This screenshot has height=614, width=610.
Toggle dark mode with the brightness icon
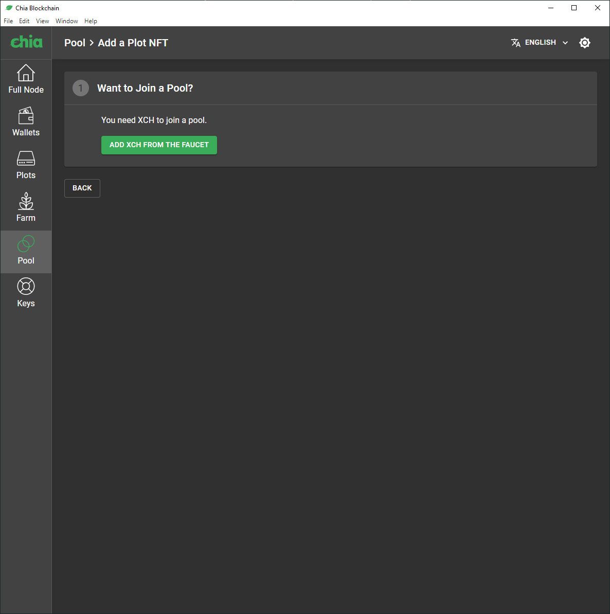(585, 43)
